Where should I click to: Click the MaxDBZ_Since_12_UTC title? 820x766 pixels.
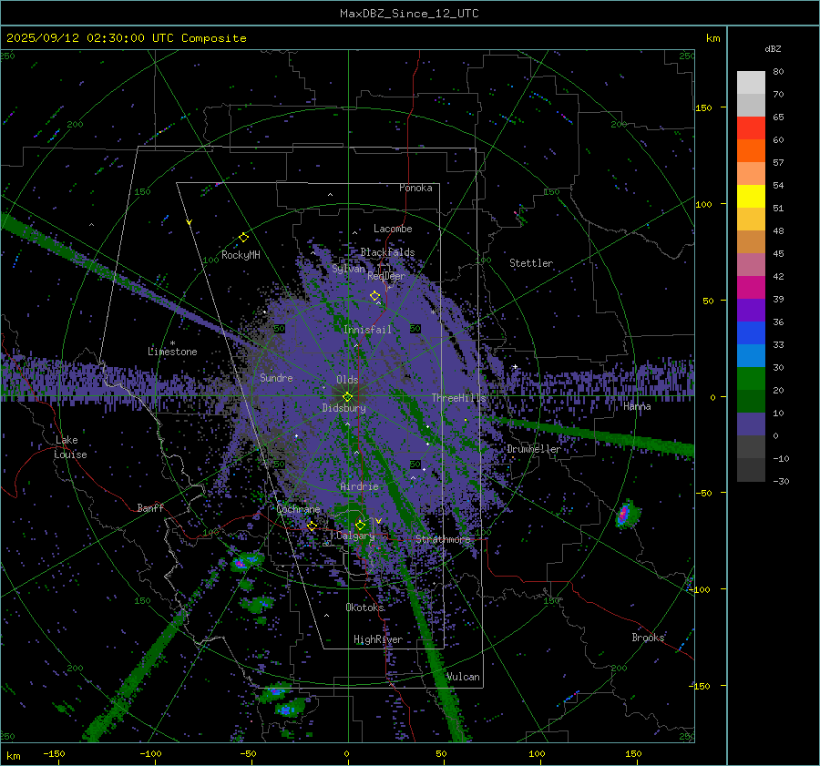[x=409, y=14]
